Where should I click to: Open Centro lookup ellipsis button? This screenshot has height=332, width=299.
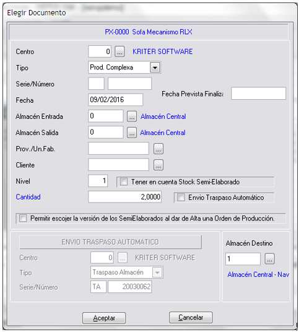tap(119, 51)
